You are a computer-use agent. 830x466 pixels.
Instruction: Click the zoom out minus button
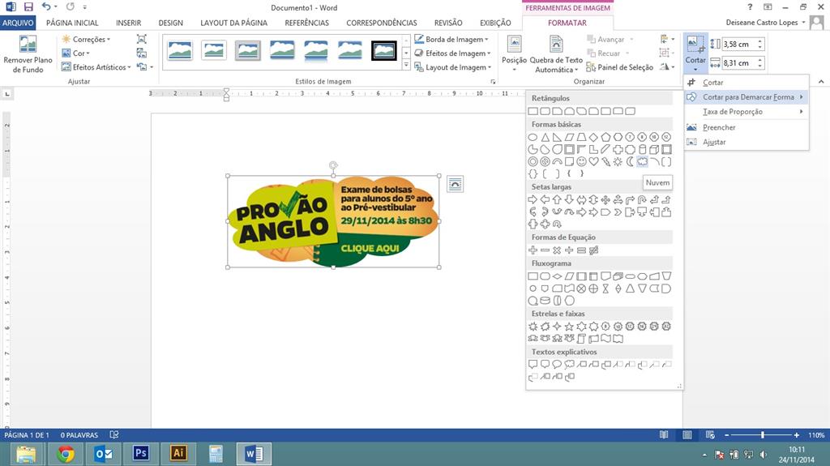pyautogui.click(x=727, y=434)
